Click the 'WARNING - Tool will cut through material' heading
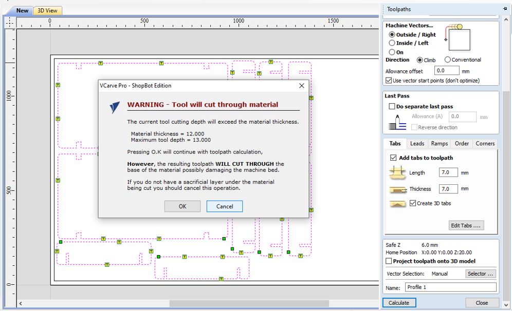This screenshot has height=311, width=512. (203, 105)
